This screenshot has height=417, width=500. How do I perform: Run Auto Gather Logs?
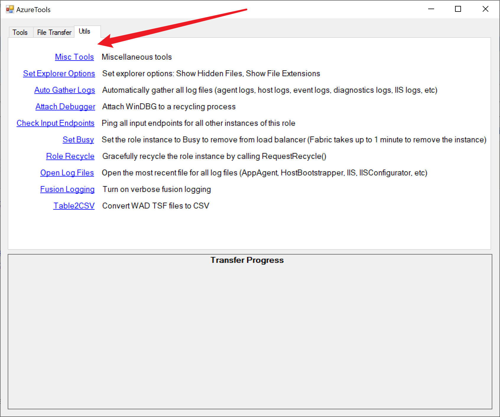point(65,90)
